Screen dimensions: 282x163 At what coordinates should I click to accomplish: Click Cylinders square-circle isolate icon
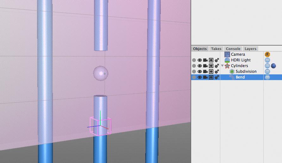(211, 66)
